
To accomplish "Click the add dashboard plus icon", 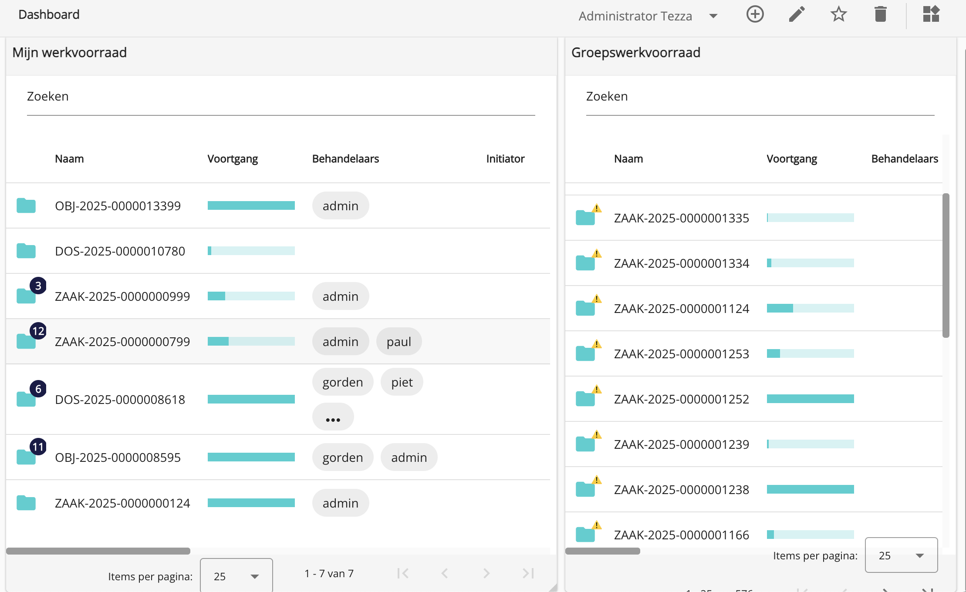I will pyautogui.click(x=755, y=14).
